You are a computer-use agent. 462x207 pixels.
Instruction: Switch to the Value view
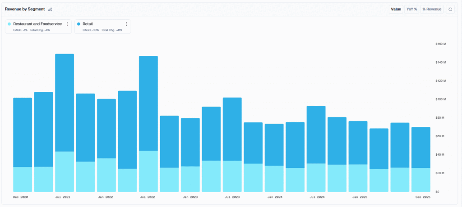click(x=396, y=9)
